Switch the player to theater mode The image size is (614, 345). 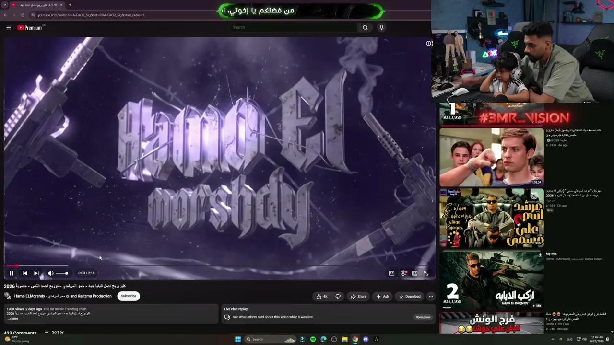coord(414,273)
